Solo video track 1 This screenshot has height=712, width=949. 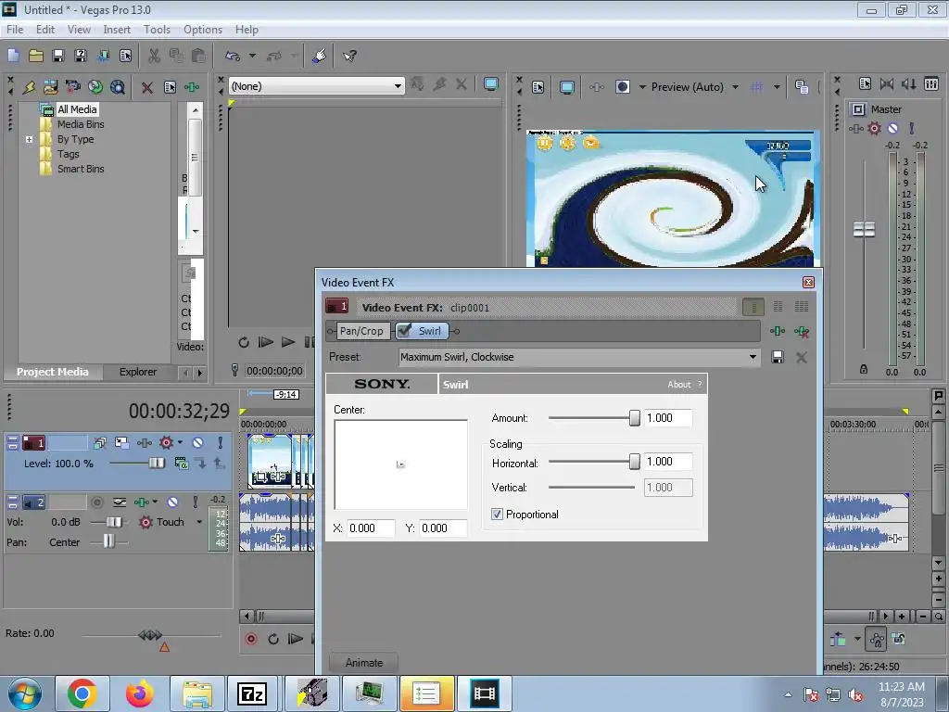221,442
